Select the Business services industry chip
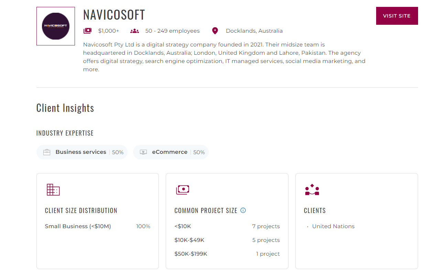The image size is (448, 276). 82,152
